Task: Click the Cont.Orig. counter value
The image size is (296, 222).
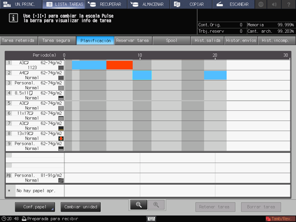Action: click(x=241, y=25)
